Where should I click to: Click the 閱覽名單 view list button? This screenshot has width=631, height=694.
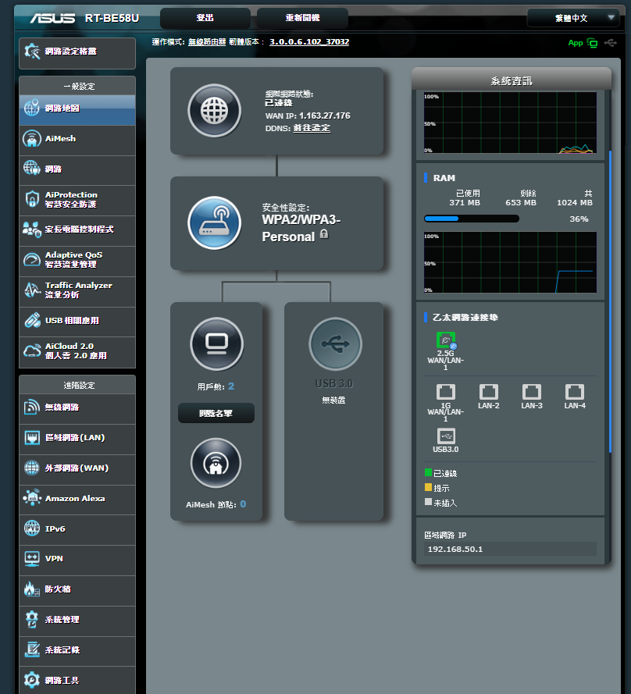[216, 414]
